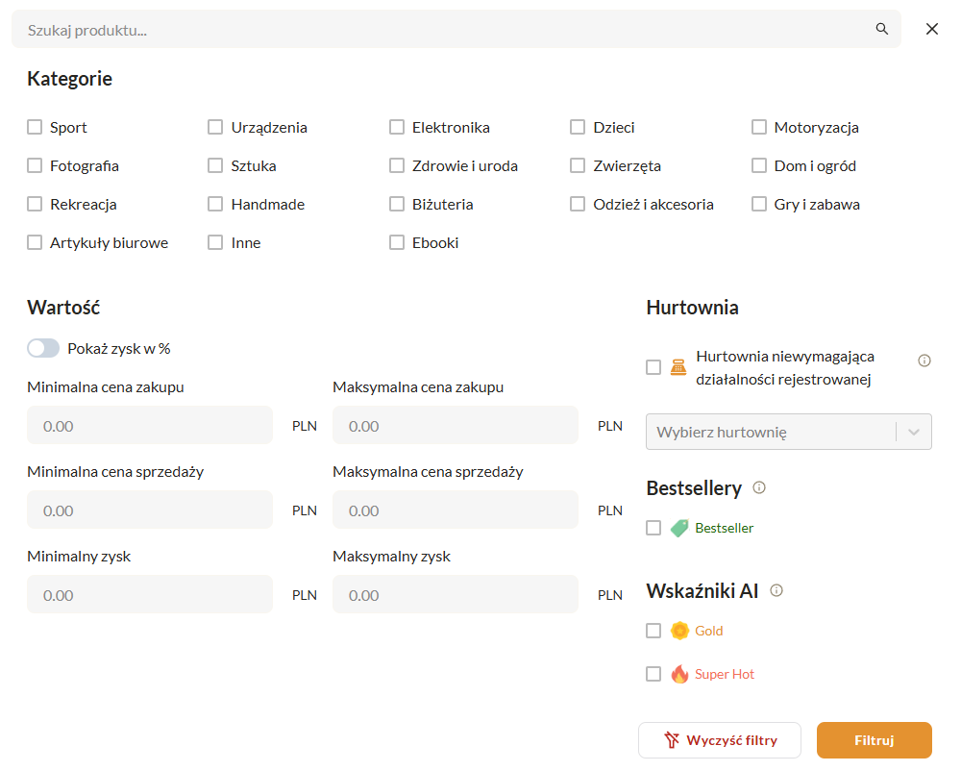The height and width of the screenshot is (771, 961).
Task: Click info icon beside Wskaźniki AI heading
Action: 776,590
